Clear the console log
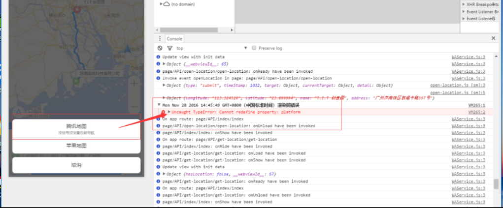The height and width of the screenshot is (208, 503). [x=160, y=48]
